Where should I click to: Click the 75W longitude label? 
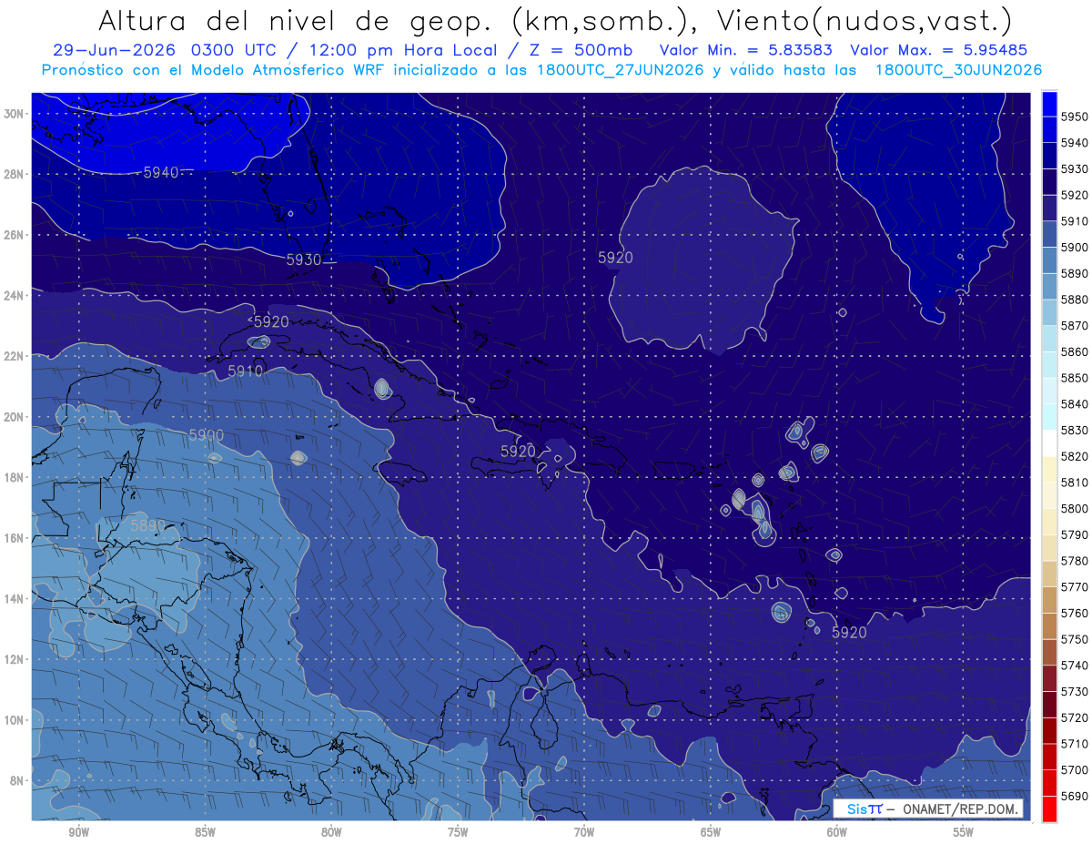tap(458, 832)
